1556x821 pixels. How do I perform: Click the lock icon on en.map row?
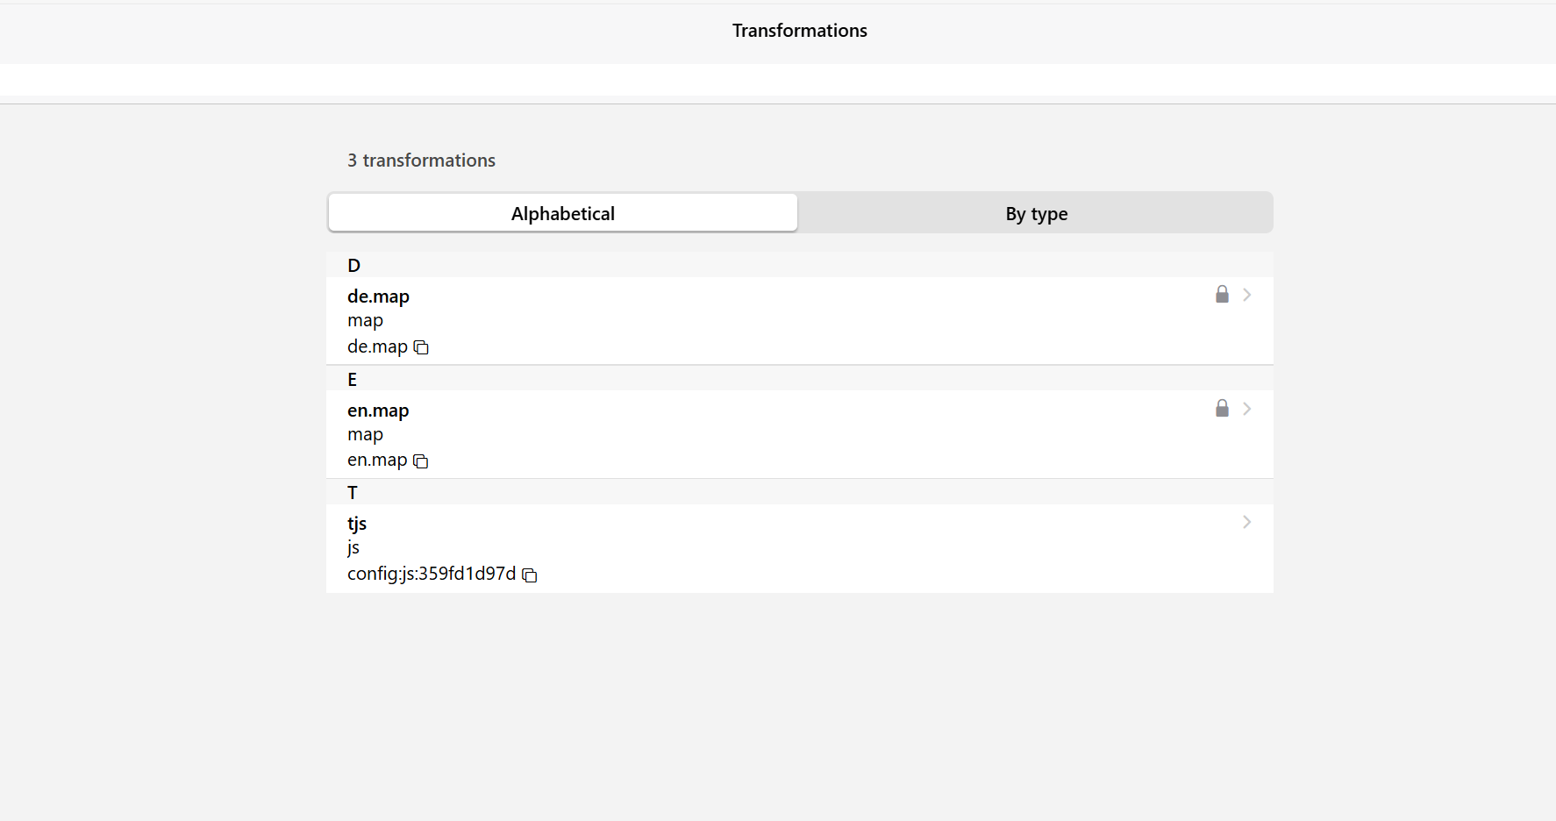tap(1222, 409)
